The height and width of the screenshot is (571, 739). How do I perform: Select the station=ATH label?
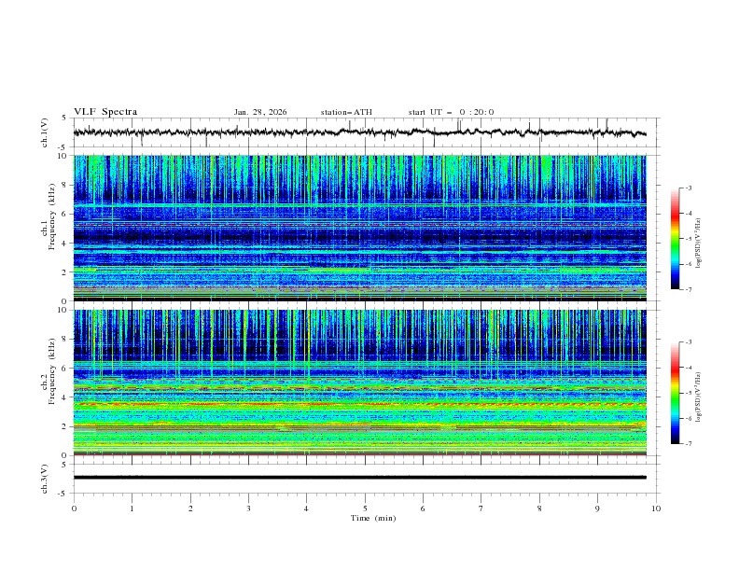(346, 112)
